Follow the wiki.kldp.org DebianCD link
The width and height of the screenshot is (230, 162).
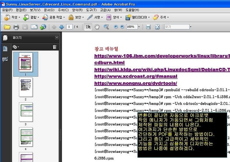pyautogui.click(x=162, y=70)
